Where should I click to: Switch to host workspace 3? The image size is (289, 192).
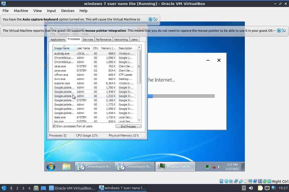[23, 188]
